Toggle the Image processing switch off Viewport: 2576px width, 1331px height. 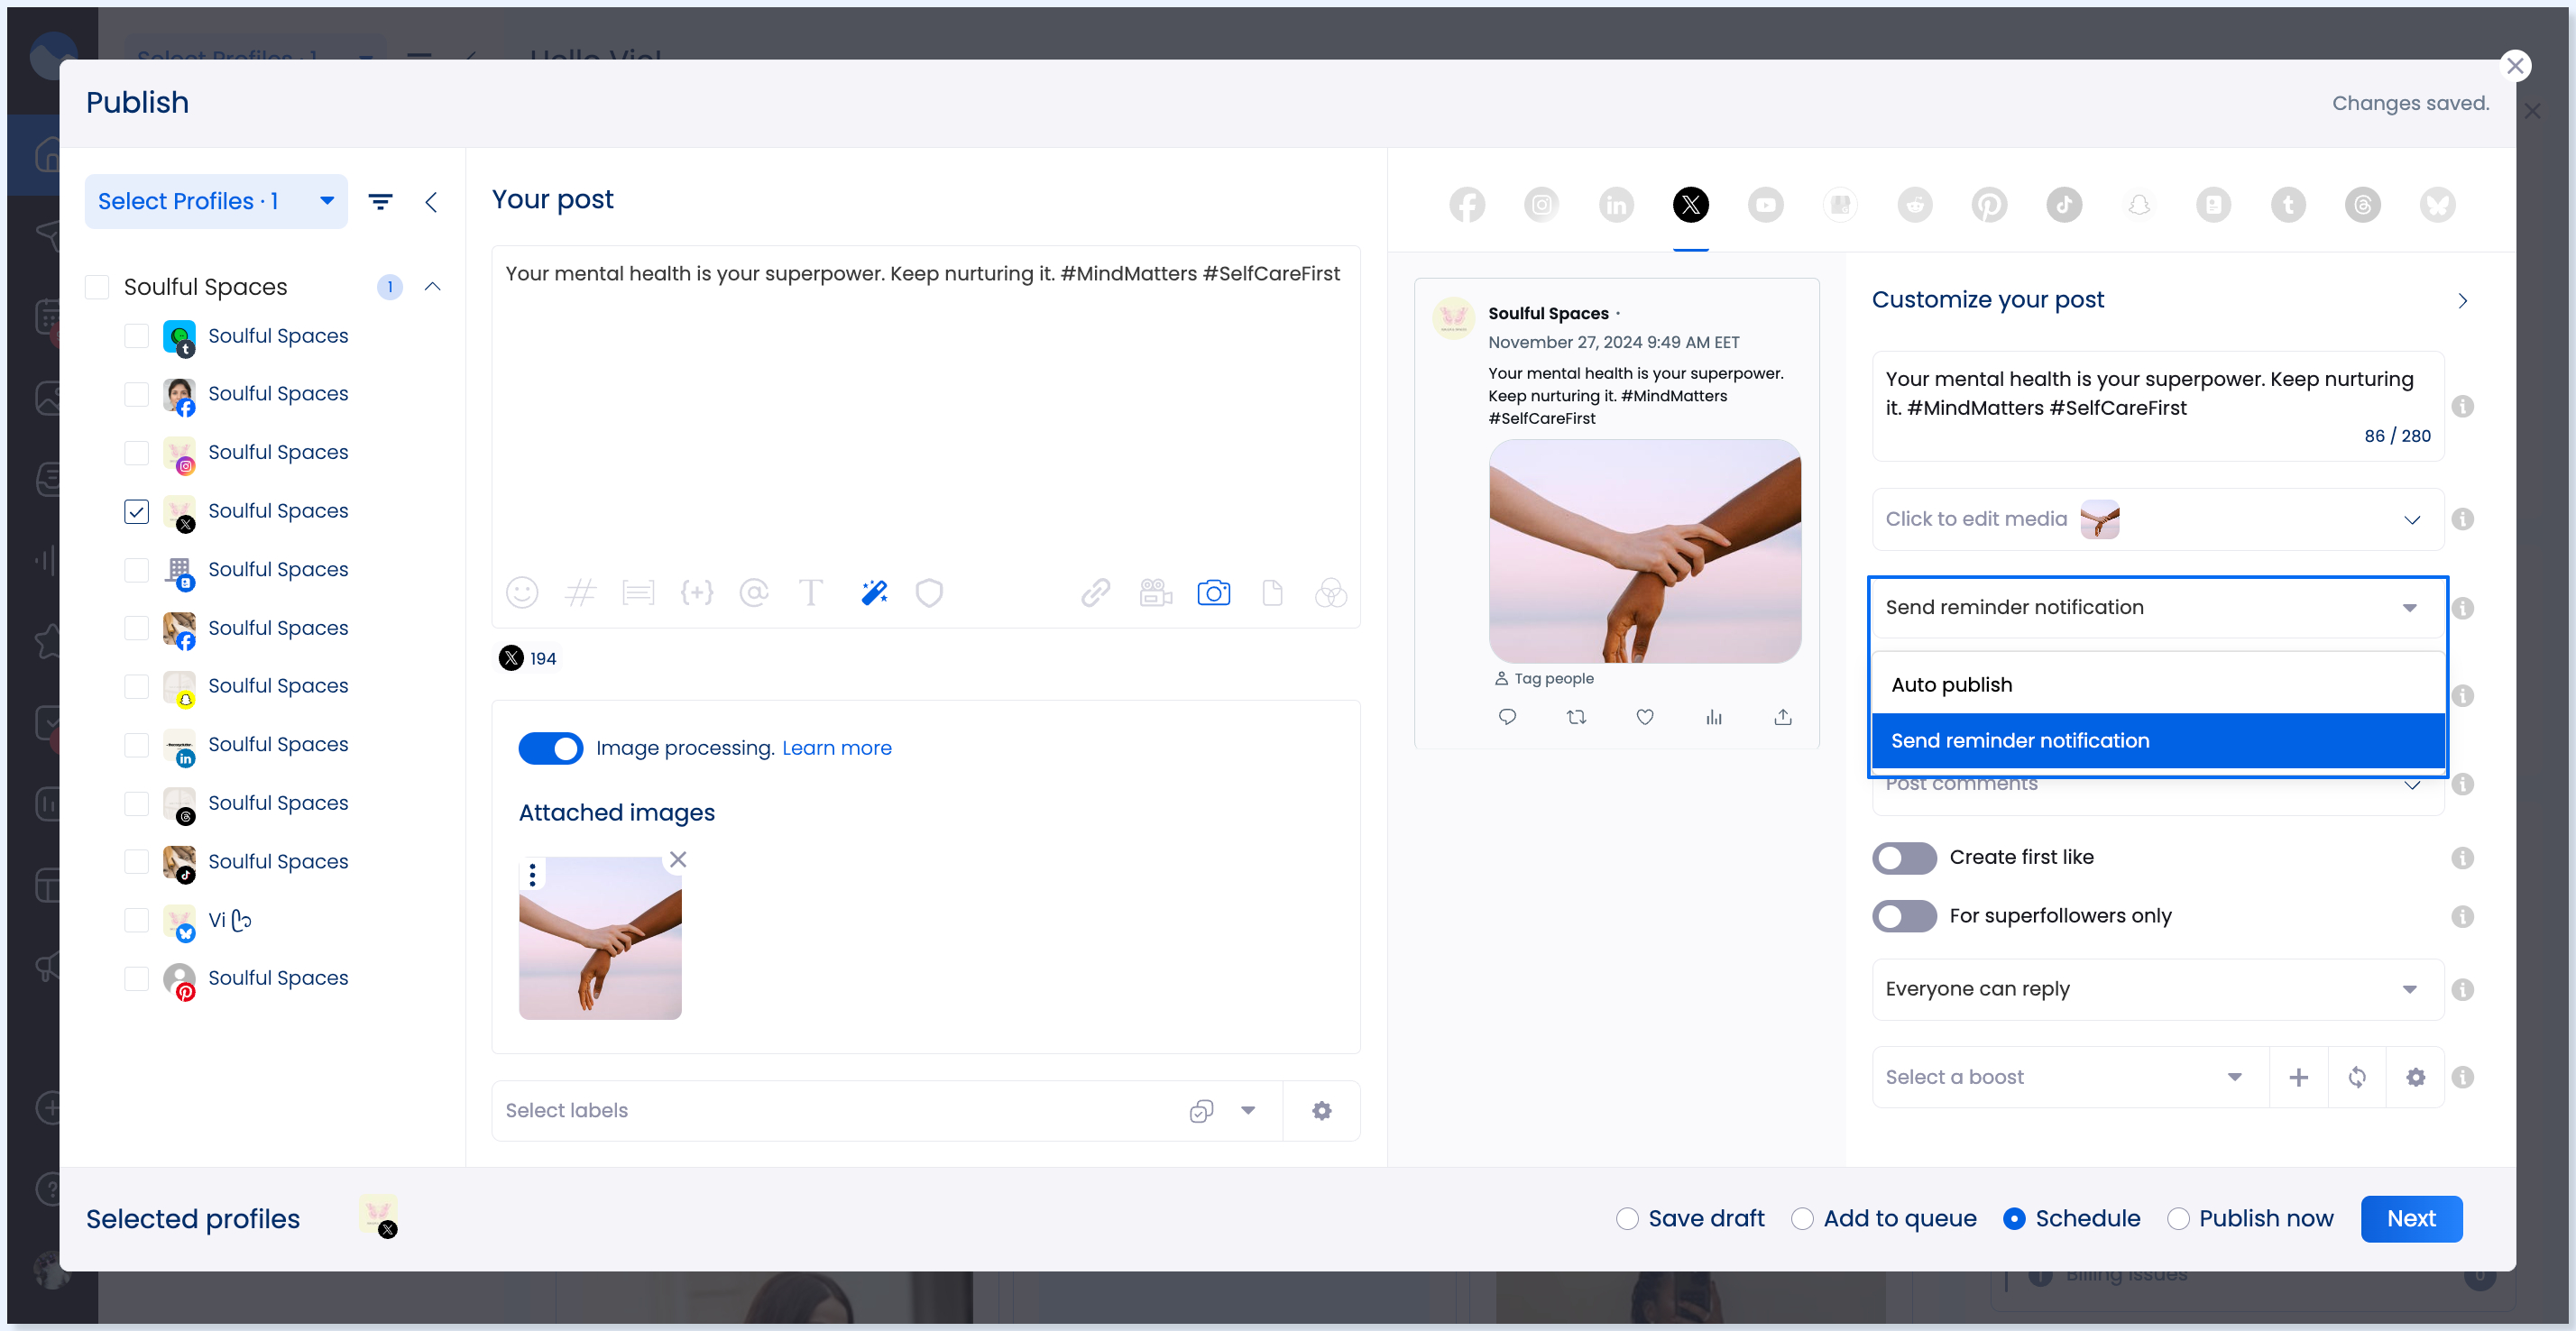(x=550, y=748)
